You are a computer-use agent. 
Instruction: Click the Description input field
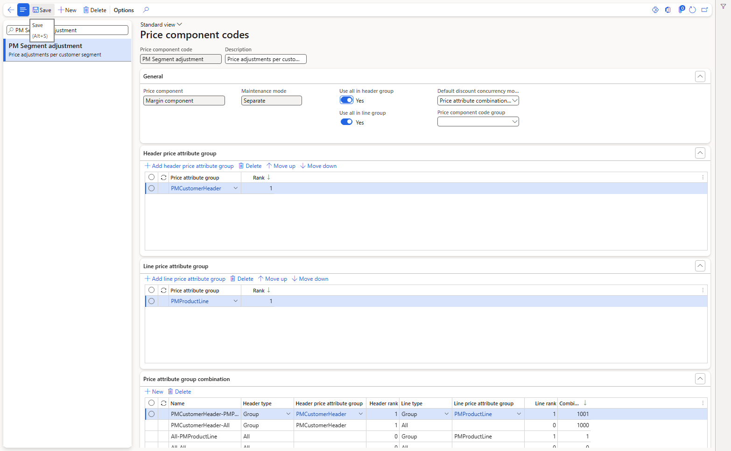point(266,59)
